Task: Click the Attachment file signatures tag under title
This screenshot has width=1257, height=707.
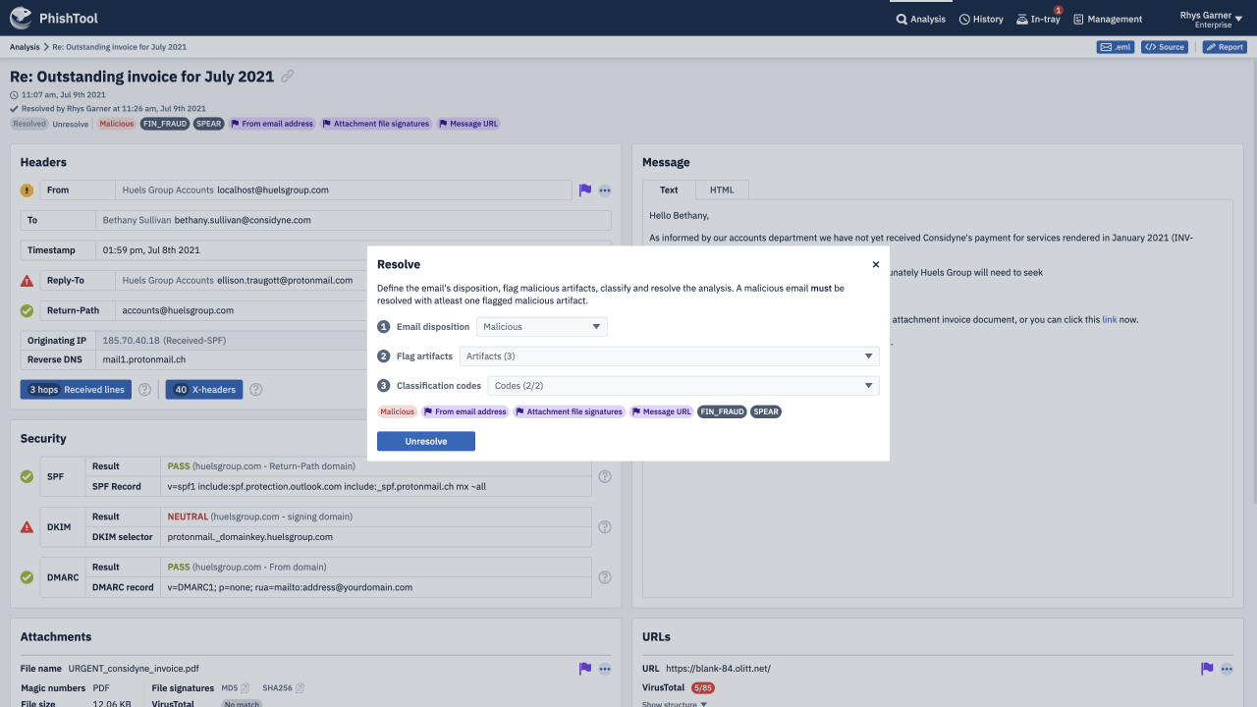Action: (376, 124)
